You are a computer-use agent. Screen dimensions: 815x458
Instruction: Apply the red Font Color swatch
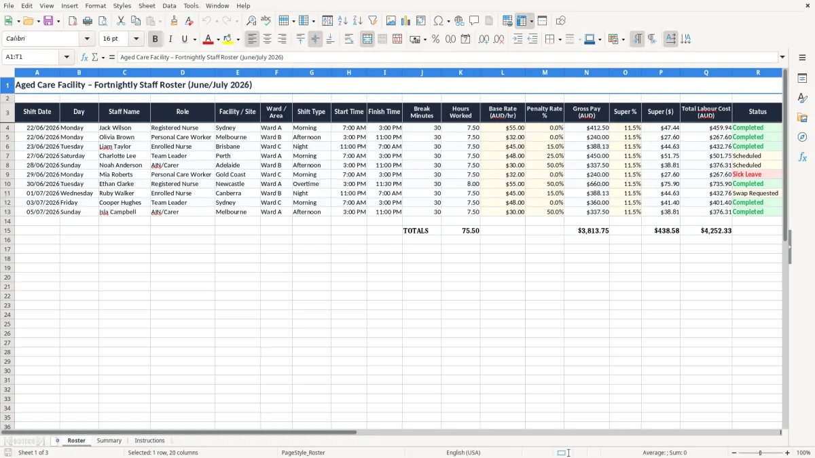(x=209, y=39)
